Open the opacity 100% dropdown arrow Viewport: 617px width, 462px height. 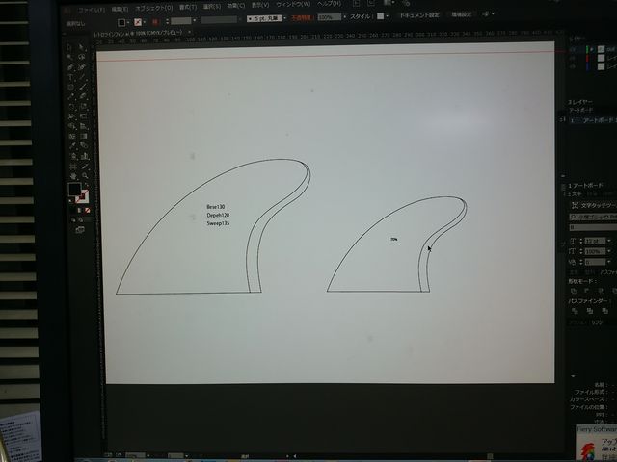tap(344, 17)
